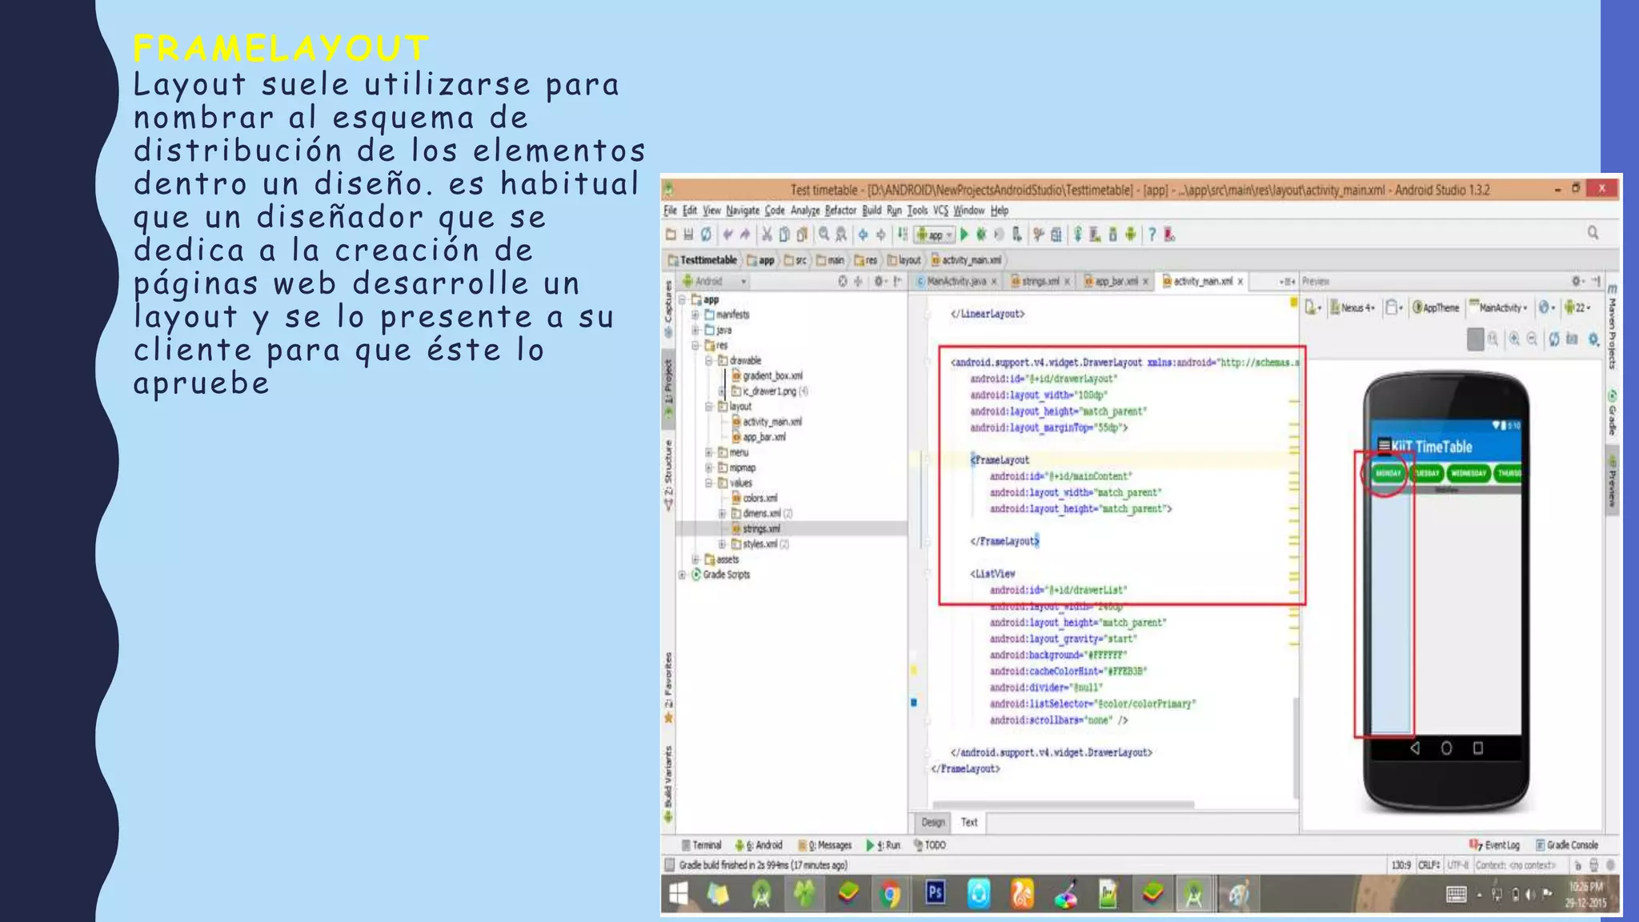
Task: Open the Structure side tool window
Action: [x=668, y=475]
